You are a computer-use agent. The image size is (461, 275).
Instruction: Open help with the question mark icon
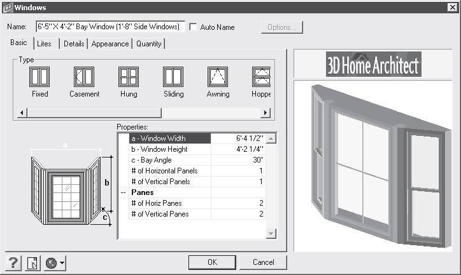(15, 262)
